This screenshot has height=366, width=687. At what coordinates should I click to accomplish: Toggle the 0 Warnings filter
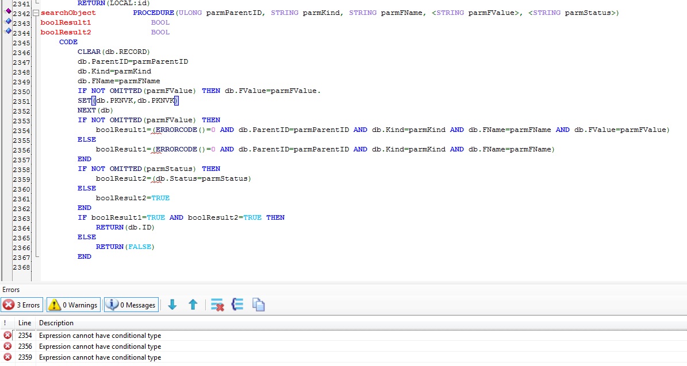coord(73,305)
